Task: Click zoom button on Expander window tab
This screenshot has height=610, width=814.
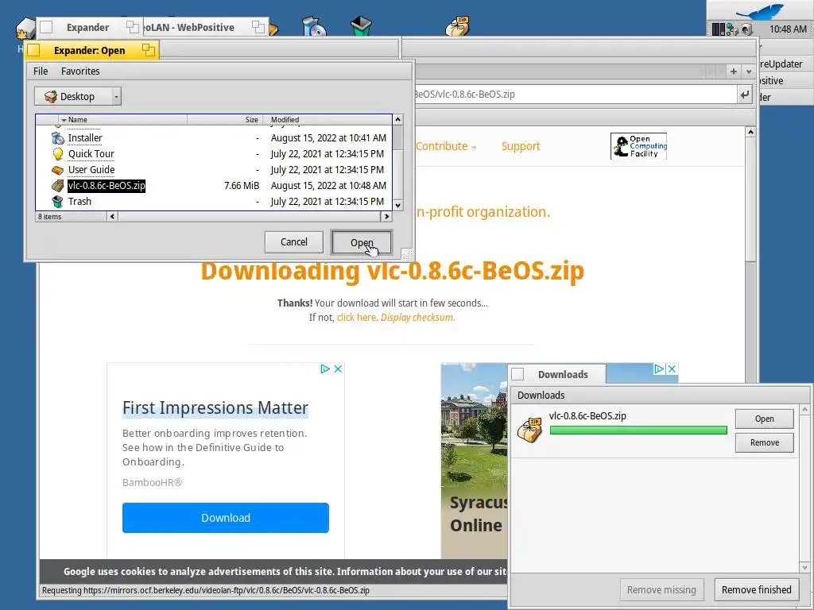Action: 133,27
